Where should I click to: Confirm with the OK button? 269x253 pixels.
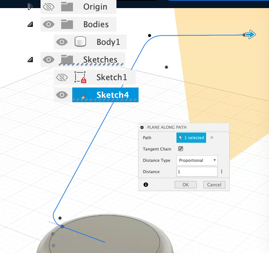tap(186, 185)
